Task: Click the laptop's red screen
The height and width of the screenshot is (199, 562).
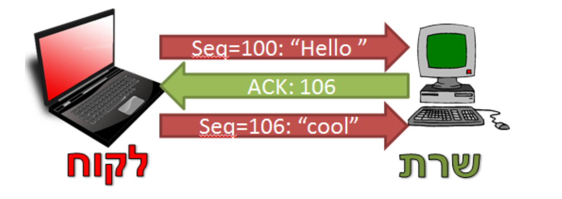Action: [x=77, y=60]
